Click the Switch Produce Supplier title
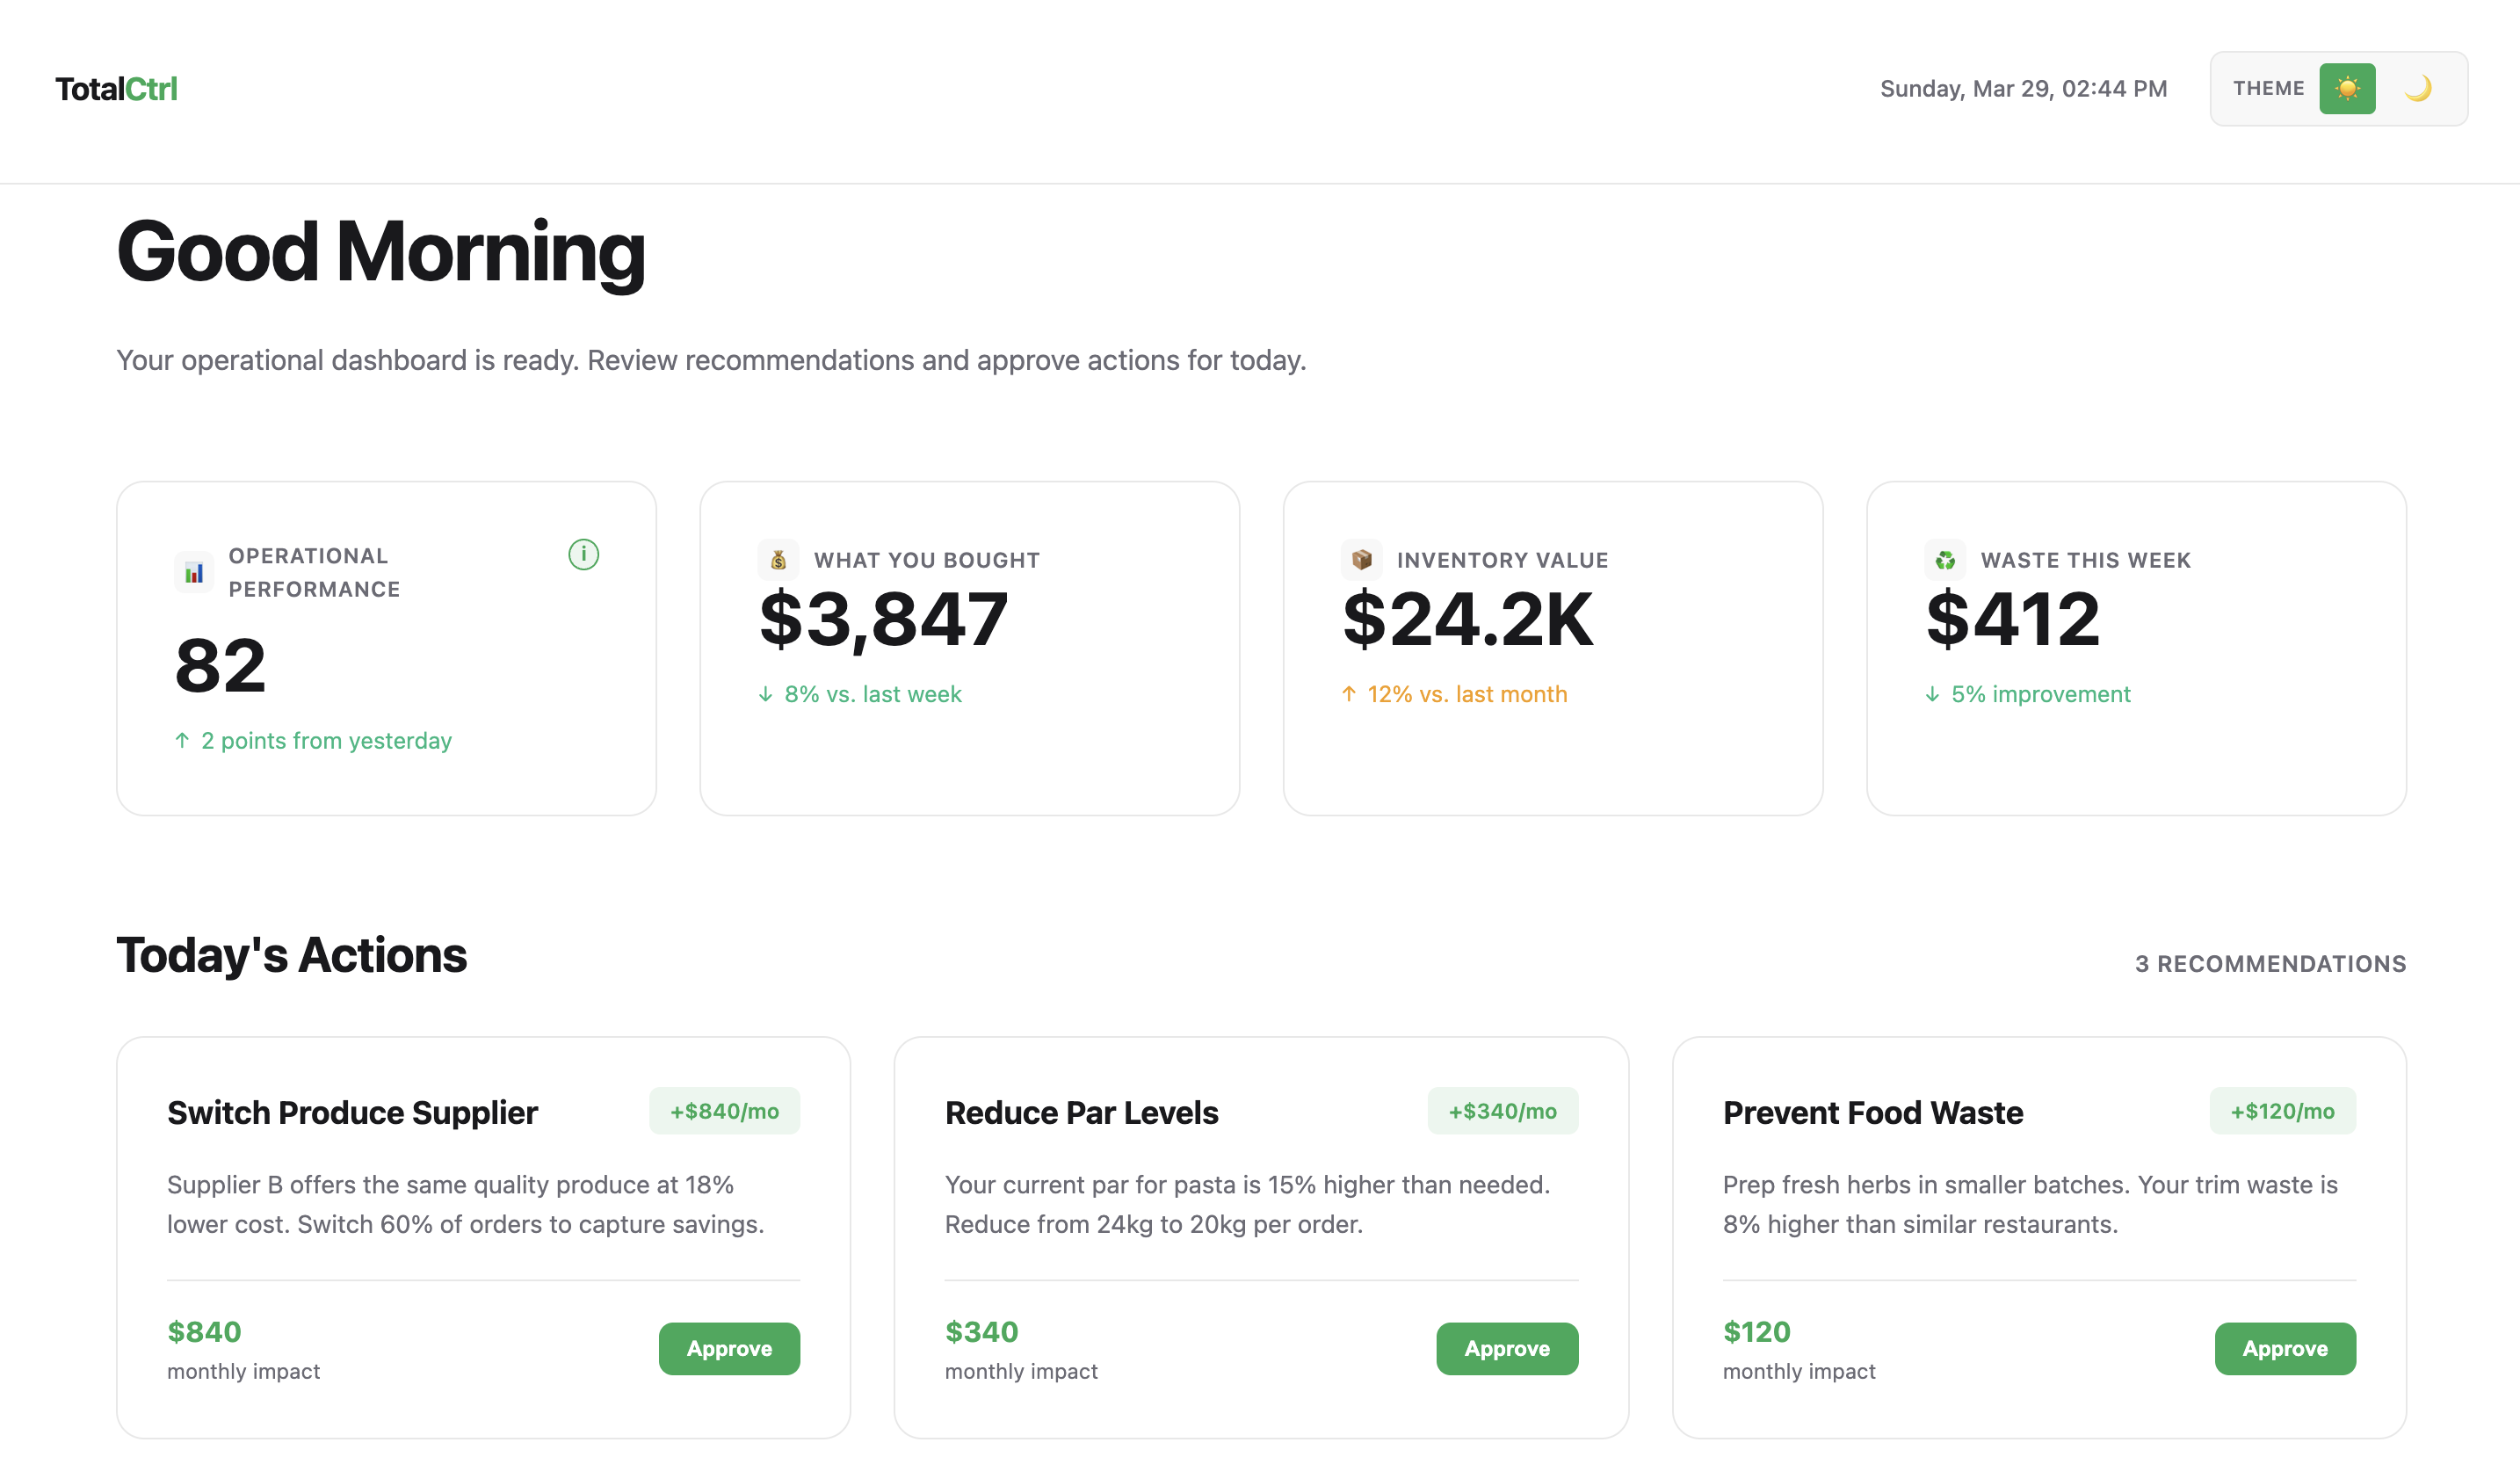 (352, 1112)
